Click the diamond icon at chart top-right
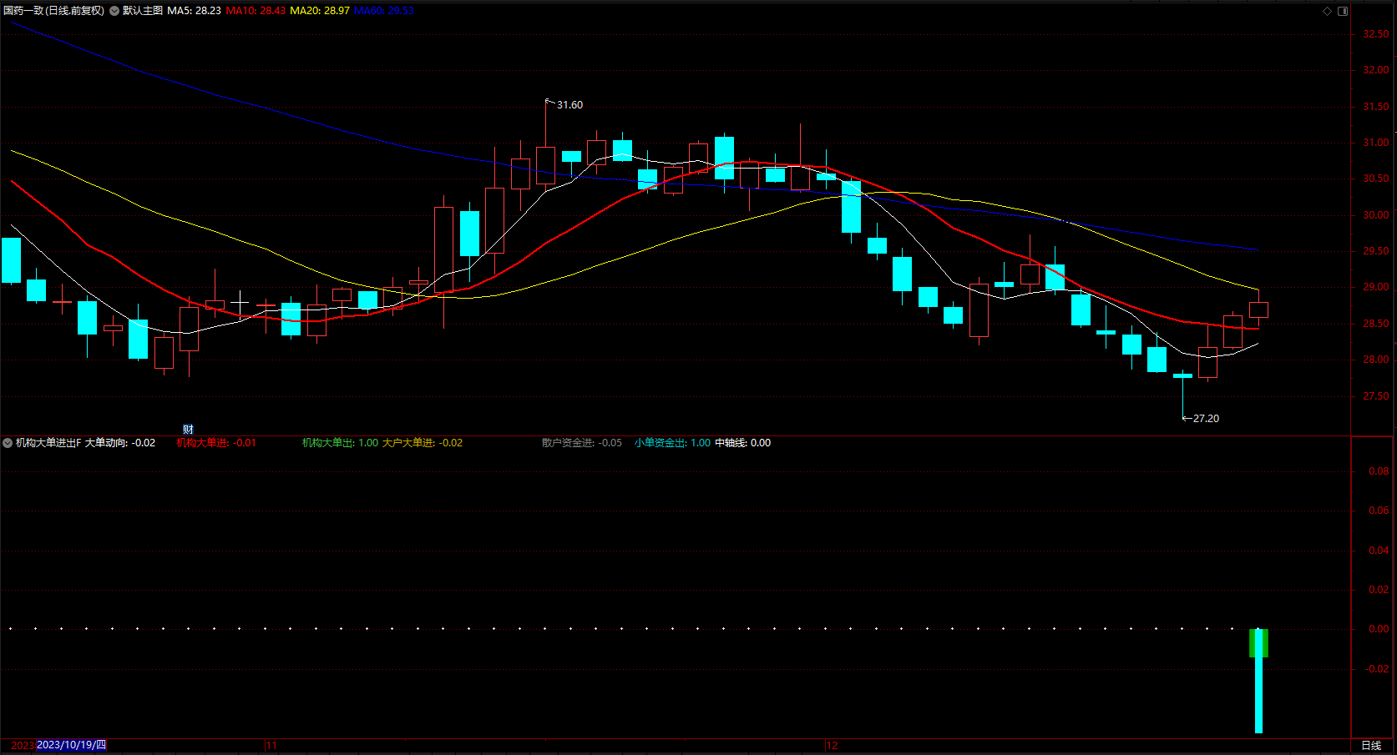1397x755 pixels. tap(1327, 11)
